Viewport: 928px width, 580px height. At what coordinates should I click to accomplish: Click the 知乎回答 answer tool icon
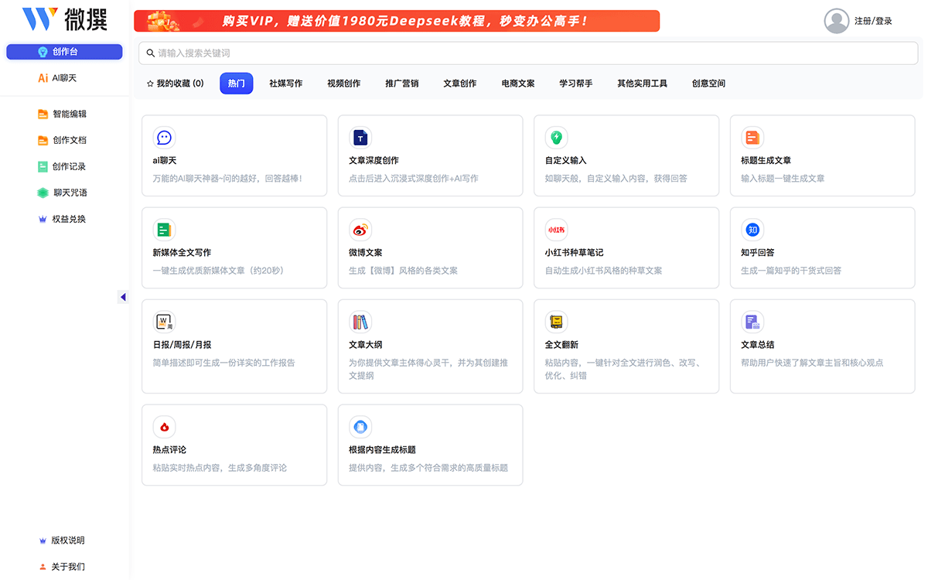click(752, 229)
